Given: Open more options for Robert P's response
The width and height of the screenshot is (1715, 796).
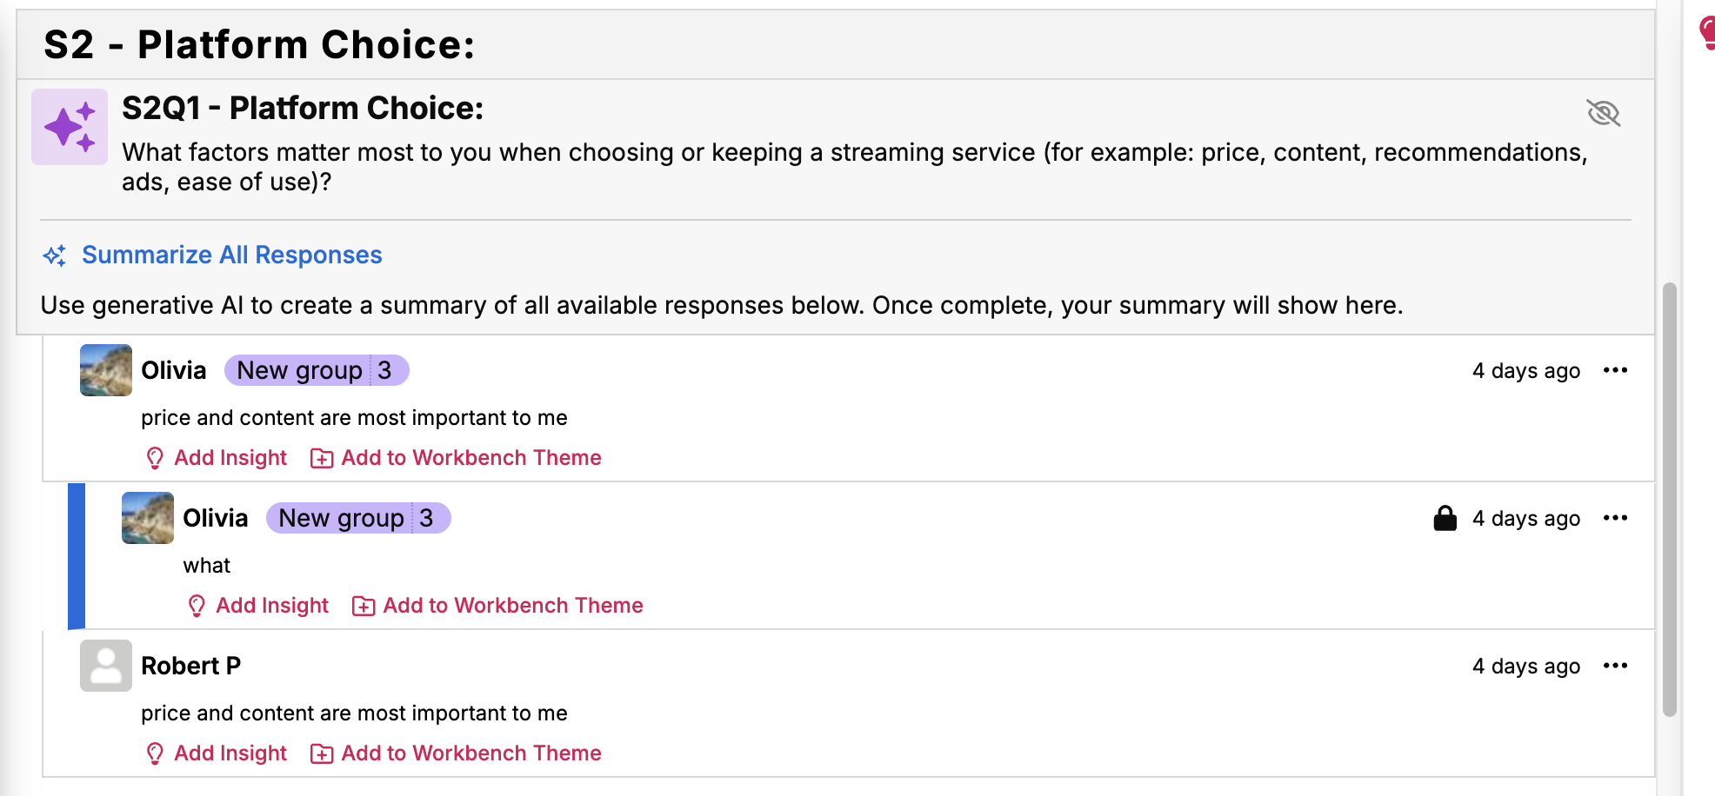Looking at the screenshot, I should 1615,666.
